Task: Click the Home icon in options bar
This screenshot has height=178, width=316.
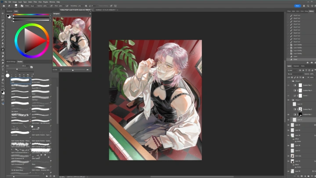Action: pos(4,6)
